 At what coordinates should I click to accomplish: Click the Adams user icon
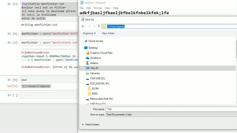click(87, 63)
